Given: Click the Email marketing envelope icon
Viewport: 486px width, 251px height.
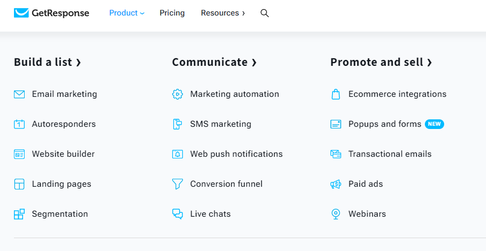Looking at the screenshot, I should click(x=19, y=94).
